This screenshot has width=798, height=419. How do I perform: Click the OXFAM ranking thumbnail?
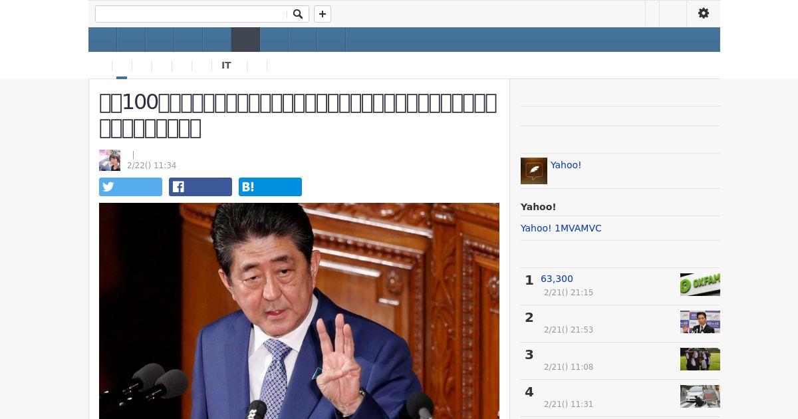coord(700,285)
